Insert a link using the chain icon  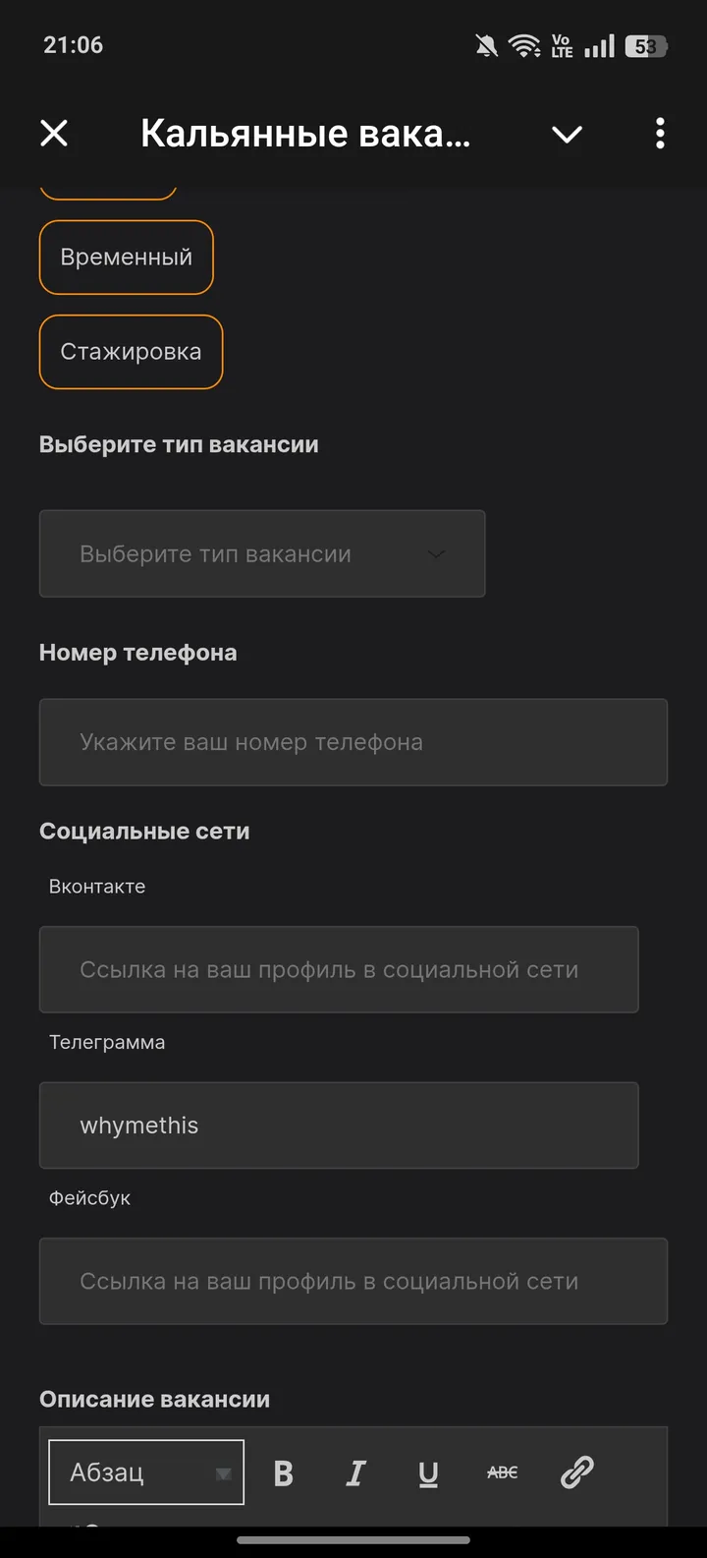575,1472
